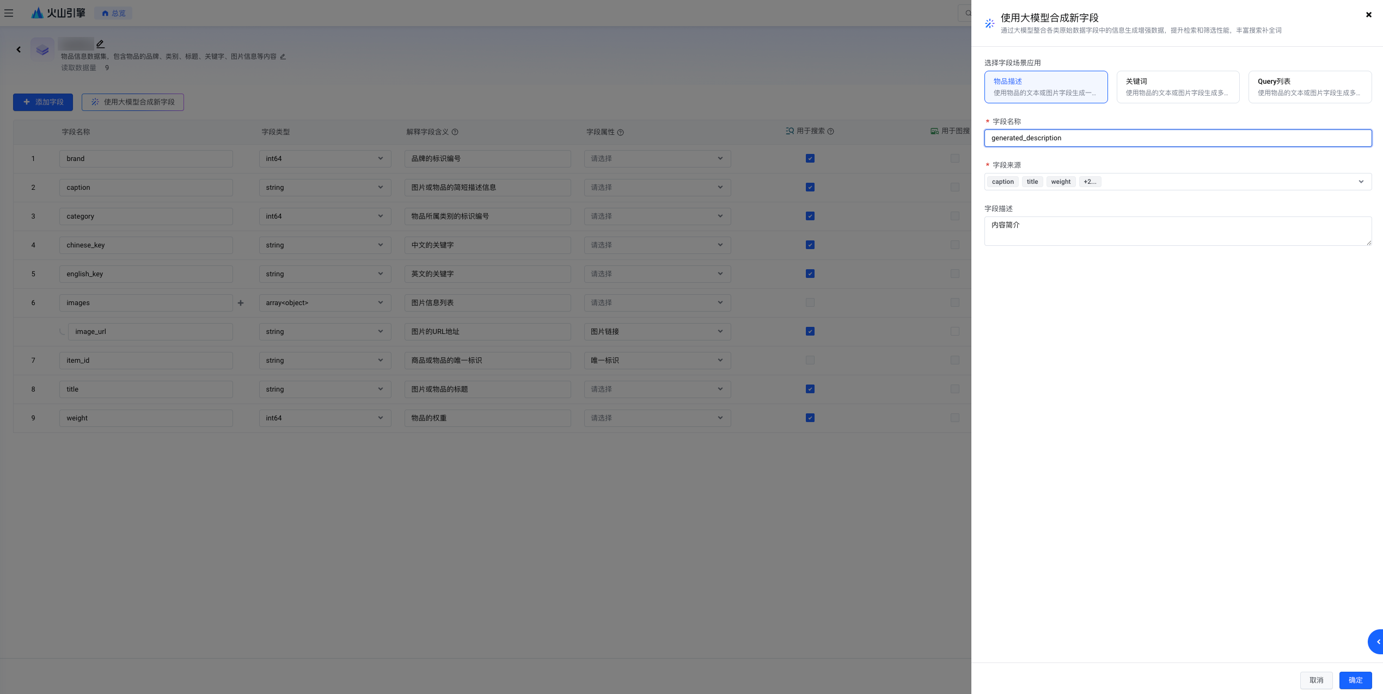This screenshot has height=694, width=1383.
Task: Enable 用于搜索 for item_id row
Action: pos(810,360)
